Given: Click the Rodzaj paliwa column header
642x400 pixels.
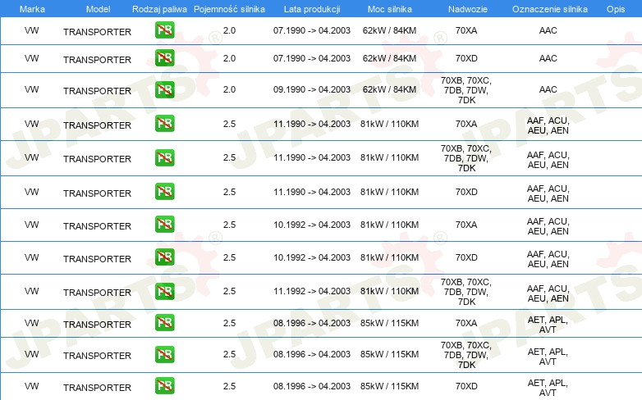Looking at the screenshot, I should [159, 9].
